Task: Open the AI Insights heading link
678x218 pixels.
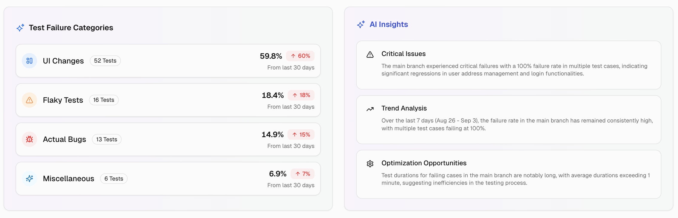Action: [x=389, y=25]
